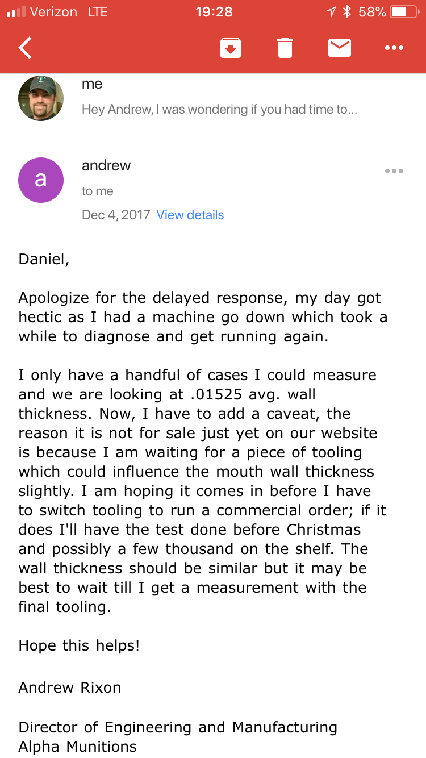Tap the sender name andrew
Image resolution: width=426 pixels, height=758 pixels.
106,165
